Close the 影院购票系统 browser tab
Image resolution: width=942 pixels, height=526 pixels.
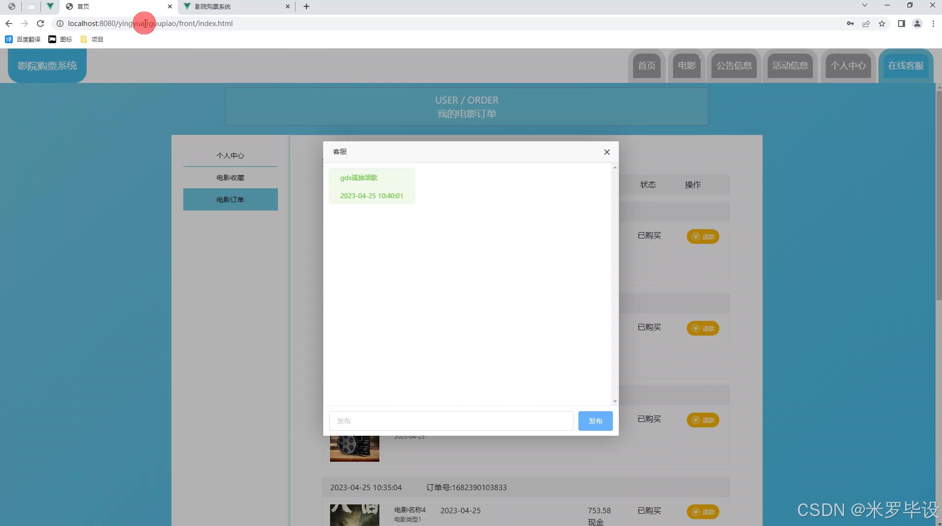[x=288, y=6]
